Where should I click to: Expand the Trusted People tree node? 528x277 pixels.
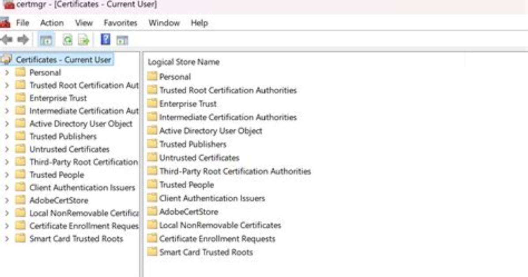pos(7,175)
